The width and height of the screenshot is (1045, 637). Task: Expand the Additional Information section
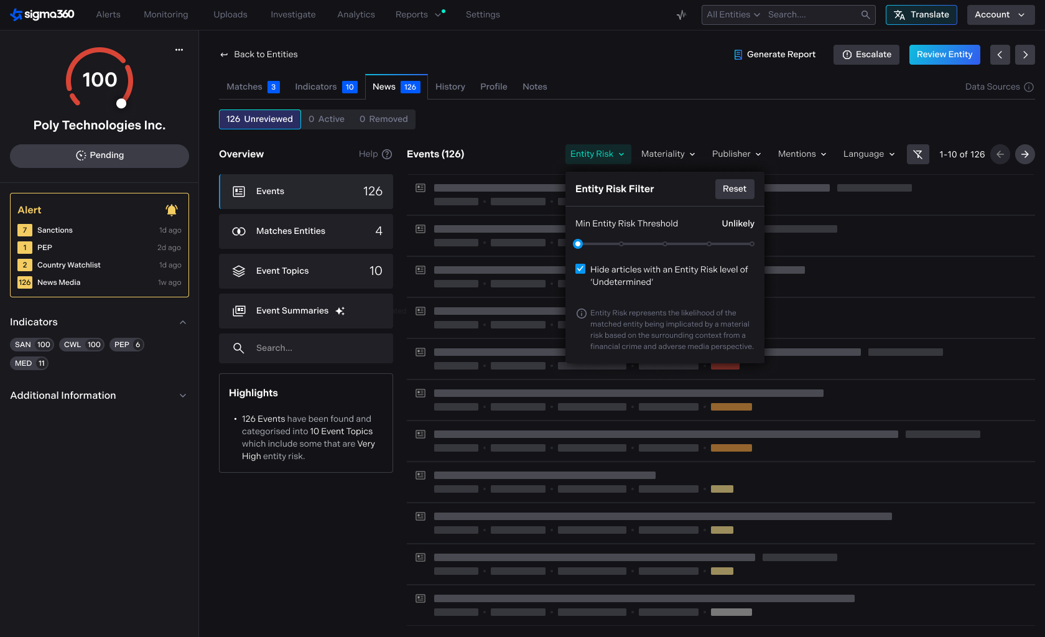[x=183, y=396]
